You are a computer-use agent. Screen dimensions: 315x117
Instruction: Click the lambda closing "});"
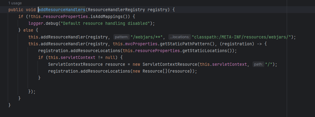coord(32,92)
